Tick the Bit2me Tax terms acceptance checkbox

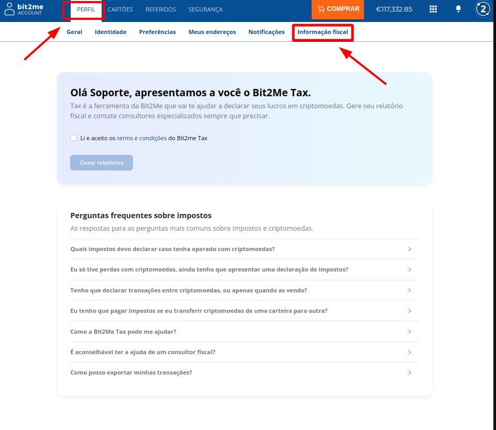coord(74,138)
